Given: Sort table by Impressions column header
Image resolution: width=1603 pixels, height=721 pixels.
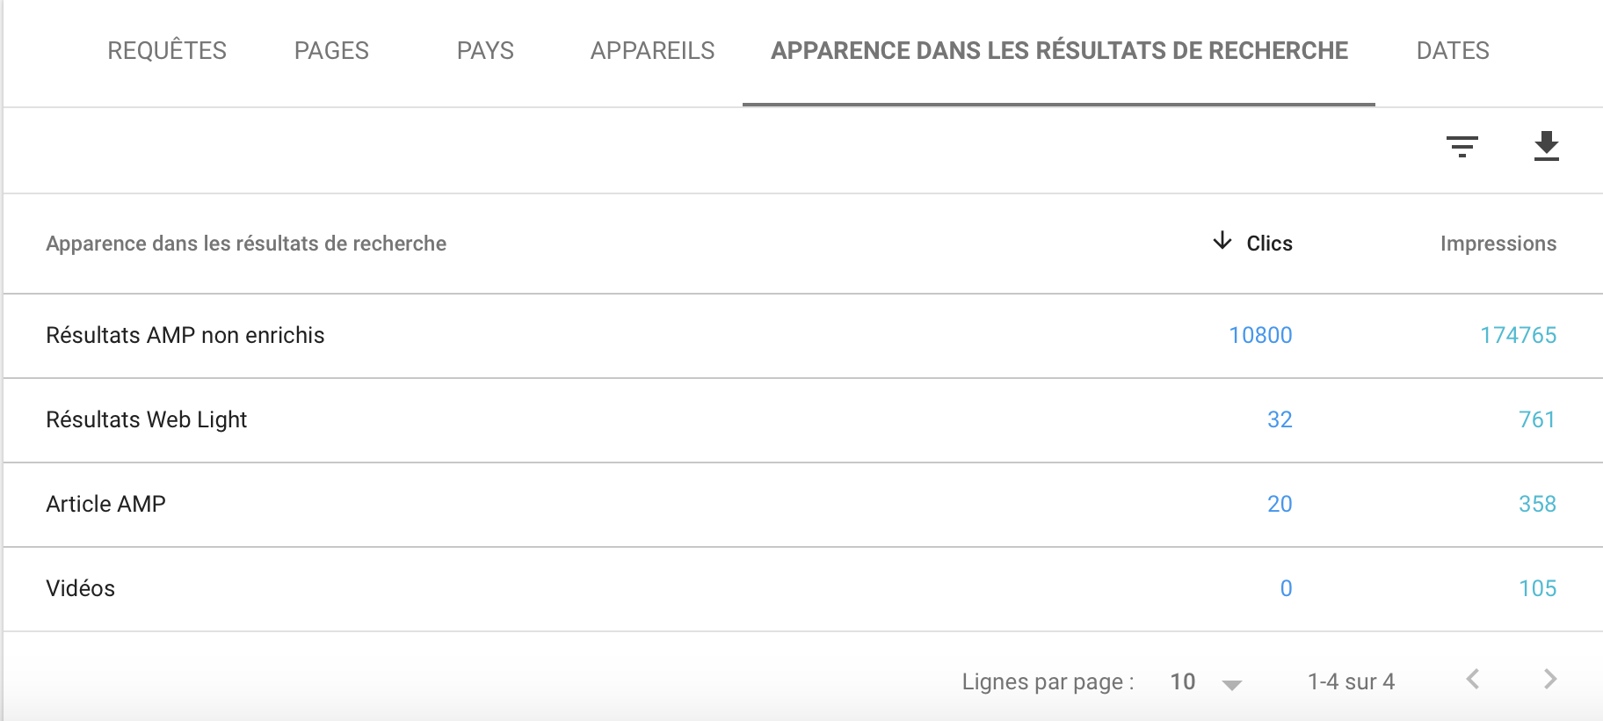Looking at the screenshot, I should [1498, 244].
